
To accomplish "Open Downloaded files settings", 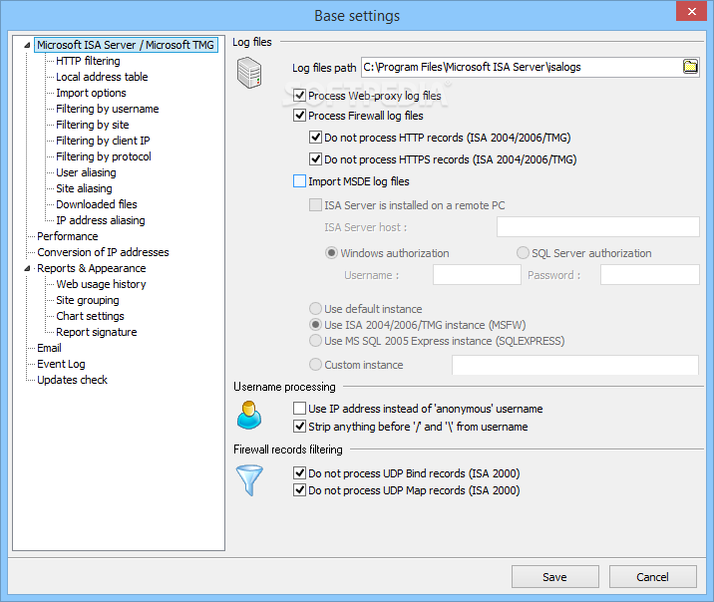I will point(97,204).
